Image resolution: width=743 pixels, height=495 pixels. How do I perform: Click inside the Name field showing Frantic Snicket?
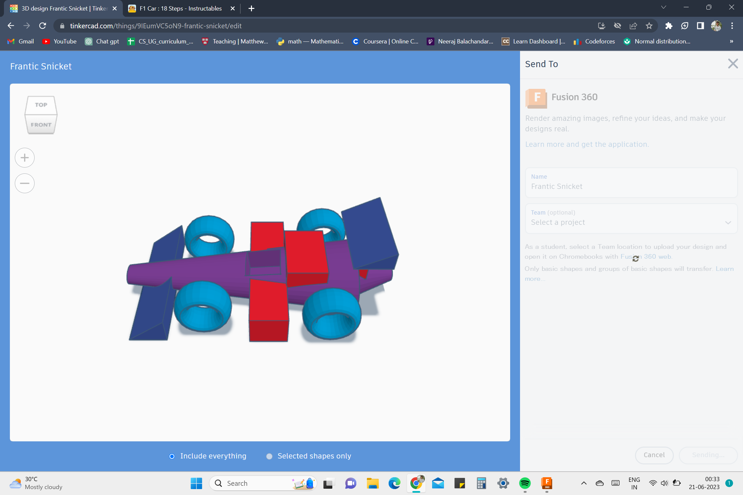coord(631,186)
